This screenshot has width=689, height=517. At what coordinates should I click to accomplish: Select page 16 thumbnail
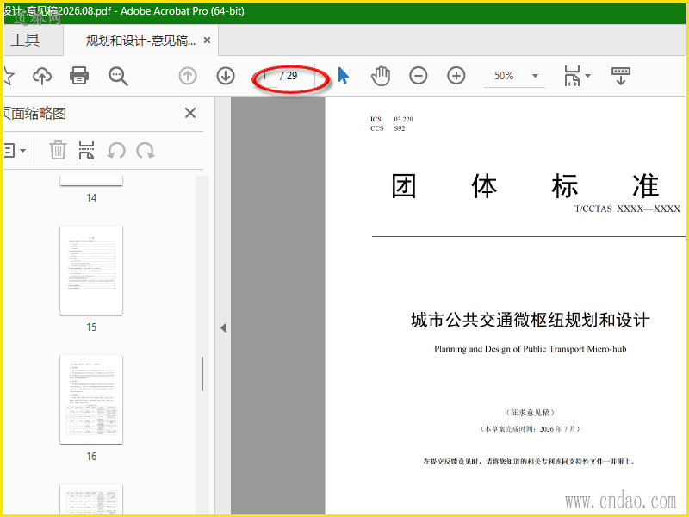(91, 399)
